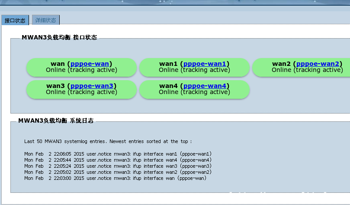Click the Last 50 MWAN3 systemlog entries text
Screen dimensions: 350x205
tap(108, 141)
